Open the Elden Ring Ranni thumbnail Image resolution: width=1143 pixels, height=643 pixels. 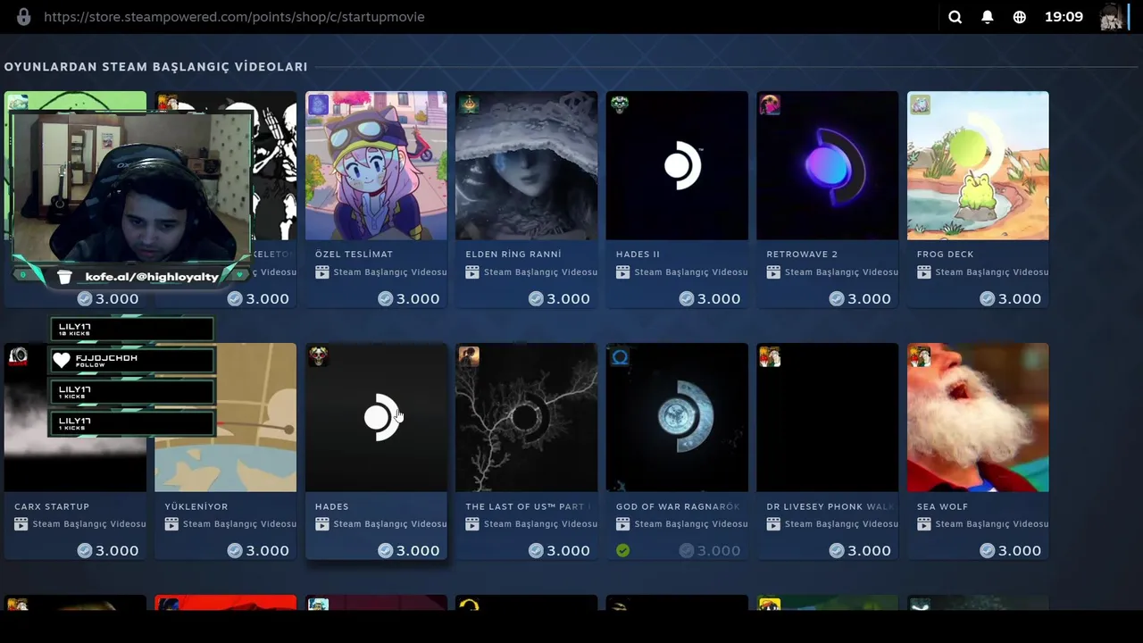tap(526, 165)
